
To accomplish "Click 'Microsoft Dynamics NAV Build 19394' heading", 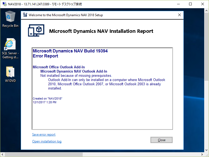I will 70,51.
